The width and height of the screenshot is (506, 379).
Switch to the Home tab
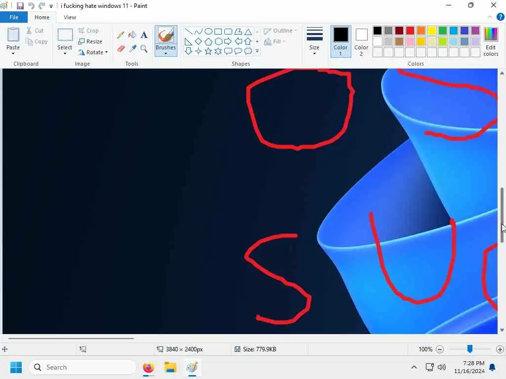coord(42,17)
